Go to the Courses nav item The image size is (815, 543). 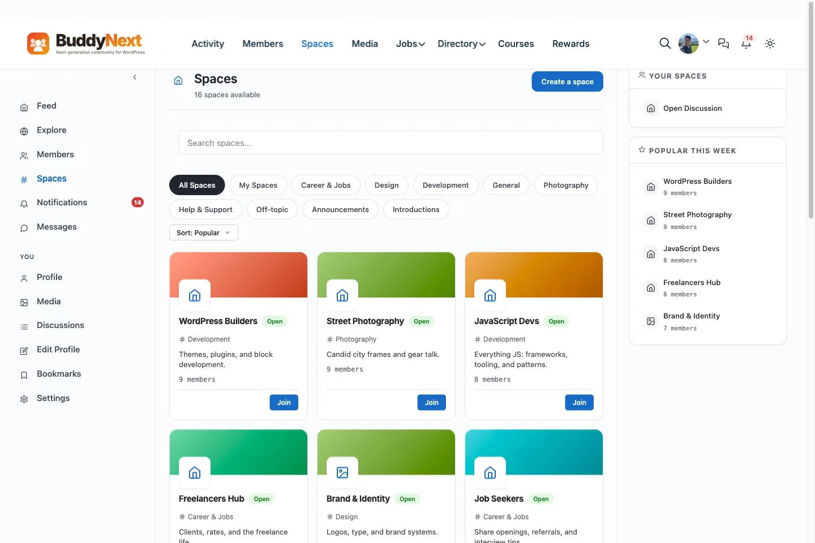[516, 44]
